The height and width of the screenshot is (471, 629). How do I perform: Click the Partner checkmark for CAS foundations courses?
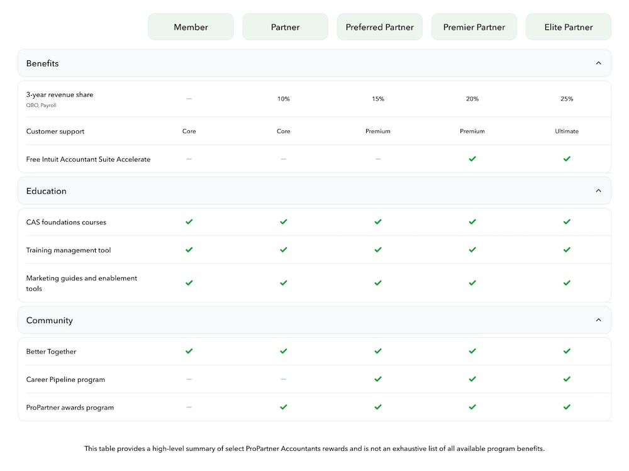point(284,222)
